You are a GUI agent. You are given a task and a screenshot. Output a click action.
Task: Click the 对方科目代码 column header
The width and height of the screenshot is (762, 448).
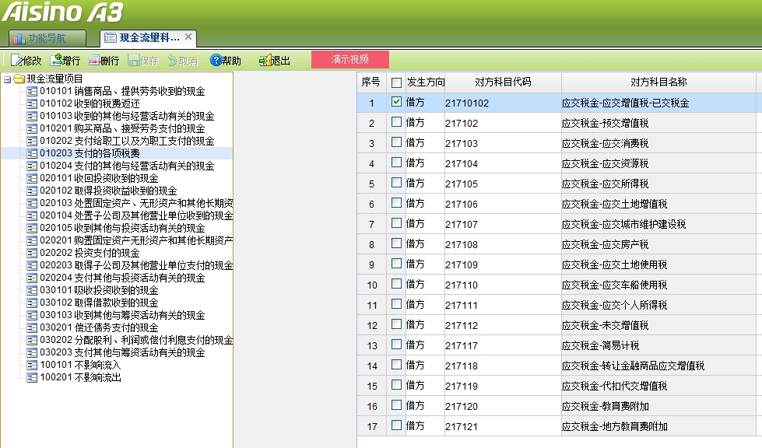(503, 82)
